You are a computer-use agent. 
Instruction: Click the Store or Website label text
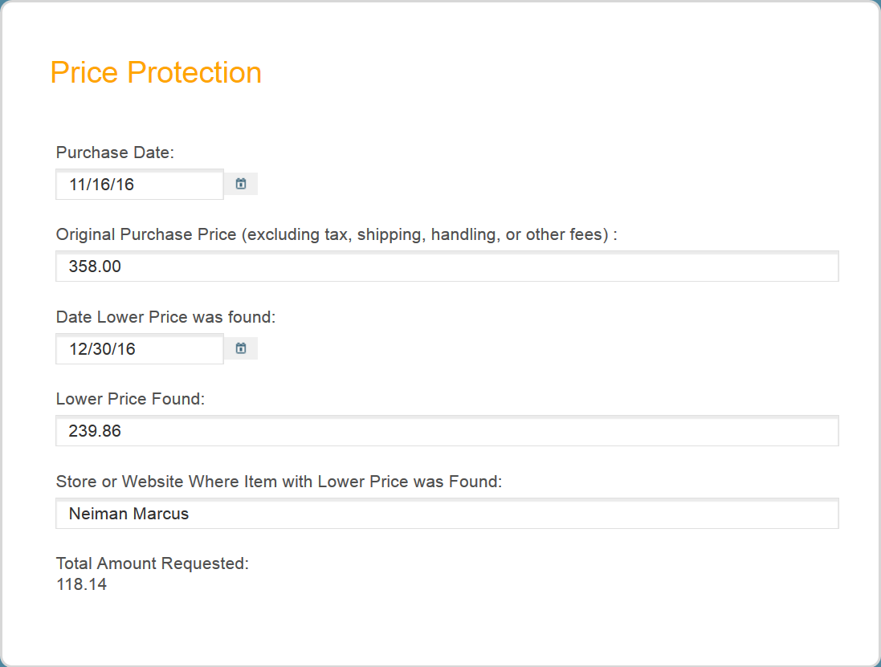(279, 482)
